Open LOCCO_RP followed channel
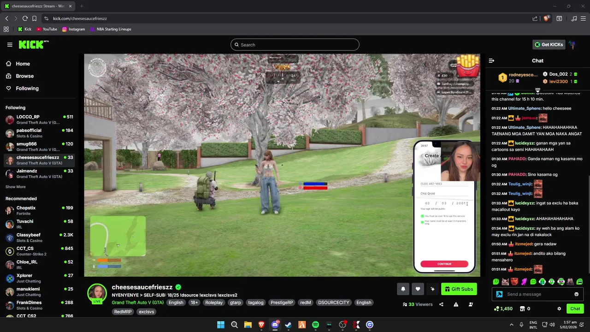Viewport: 590px width, 332px height. pos(39,119)
